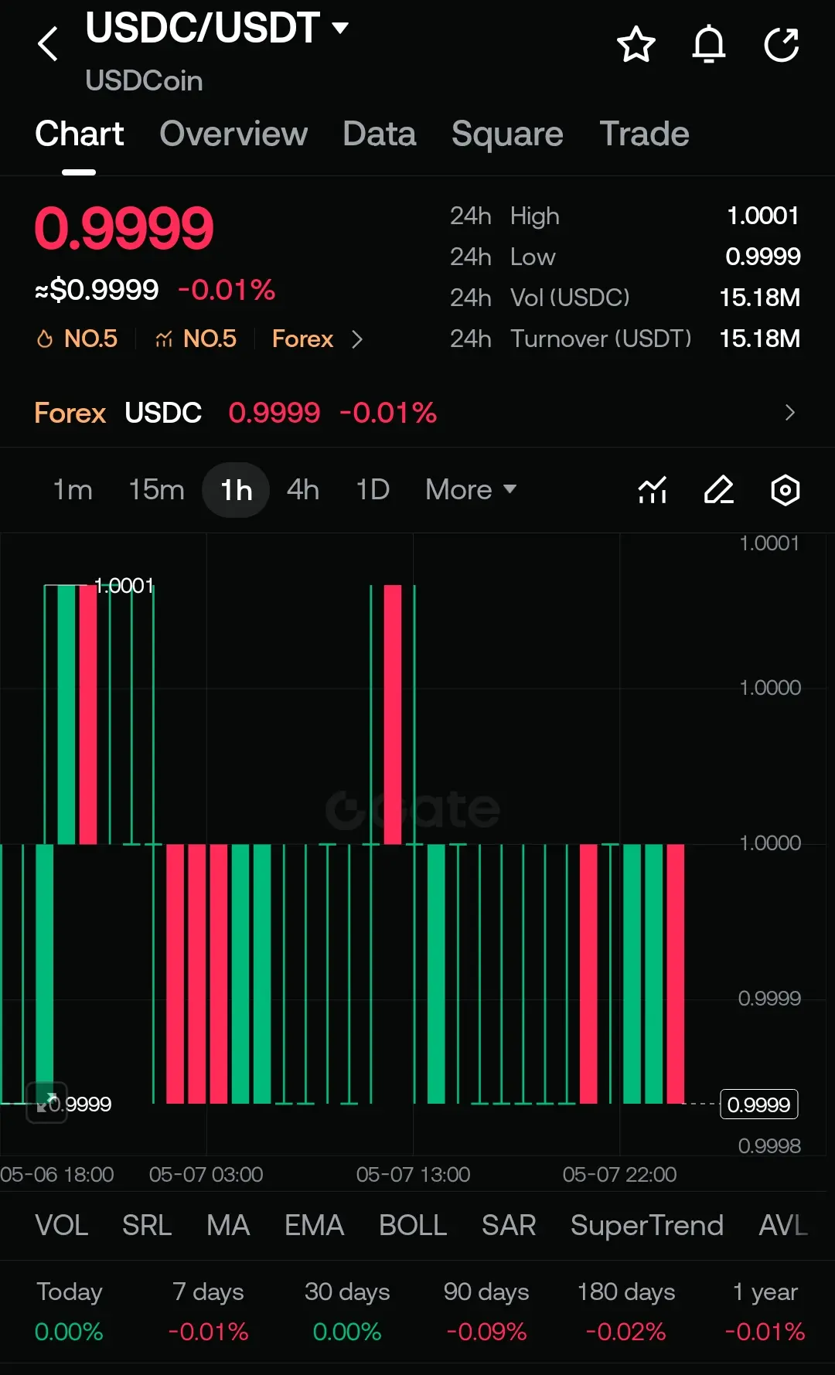Image resolution: width=835 pixels, height=1375 pixels.
Task: Toggle the BOLL indicator
Action: pos(413,1226)
